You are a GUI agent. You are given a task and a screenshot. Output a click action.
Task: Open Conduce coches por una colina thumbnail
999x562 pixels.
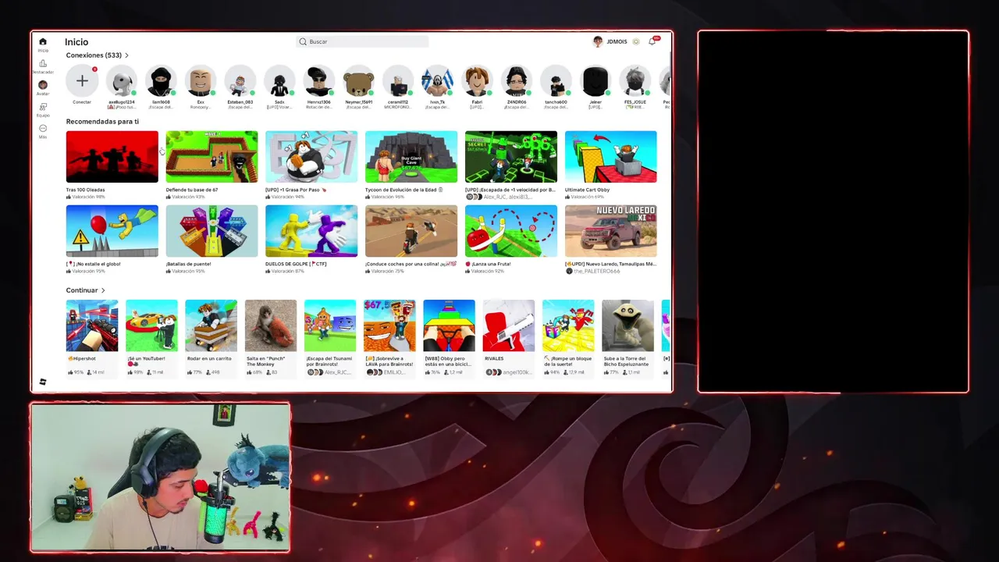pos(411,231)
